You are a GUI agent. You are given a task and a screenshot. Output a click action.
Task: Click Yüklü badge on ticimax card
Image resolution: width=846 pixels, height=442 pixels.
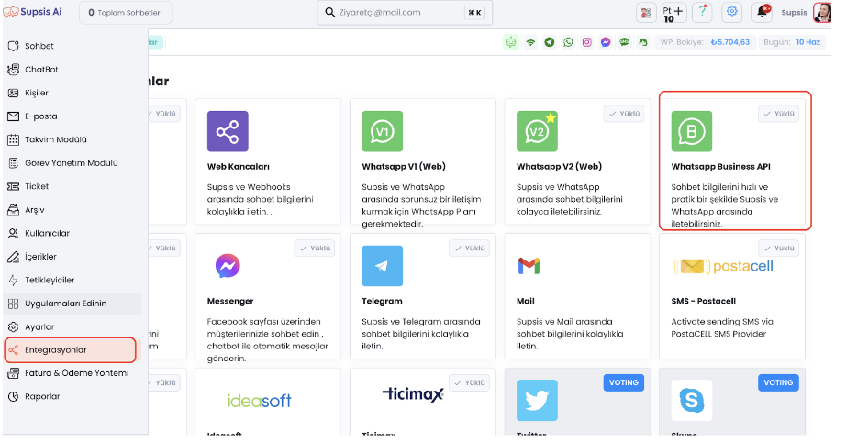(470, 382)
